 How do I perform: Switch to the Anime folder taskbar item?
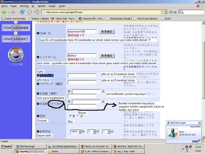[63, 151]
